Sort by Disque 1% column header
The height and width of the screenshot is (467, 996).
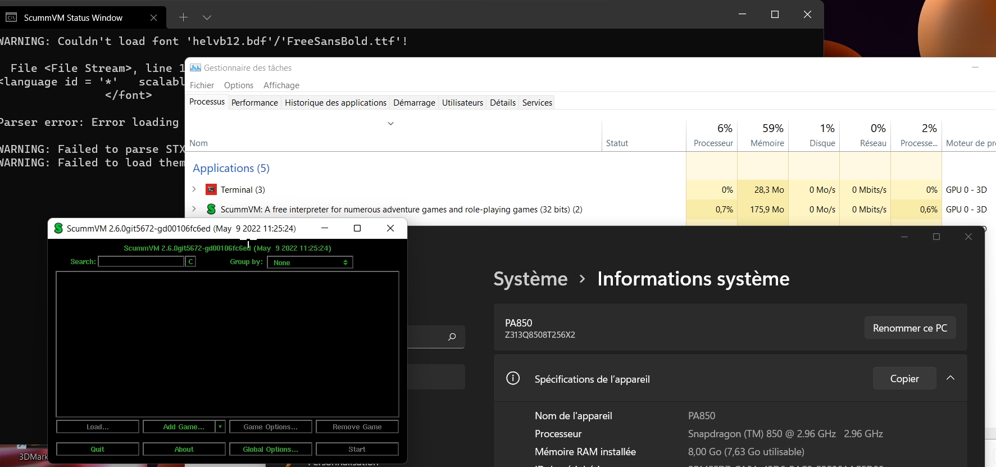coord(814,135)
